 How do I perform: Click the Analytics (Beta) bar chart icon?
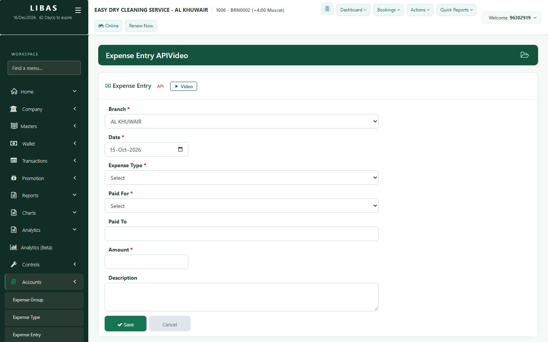coord(14,247)
